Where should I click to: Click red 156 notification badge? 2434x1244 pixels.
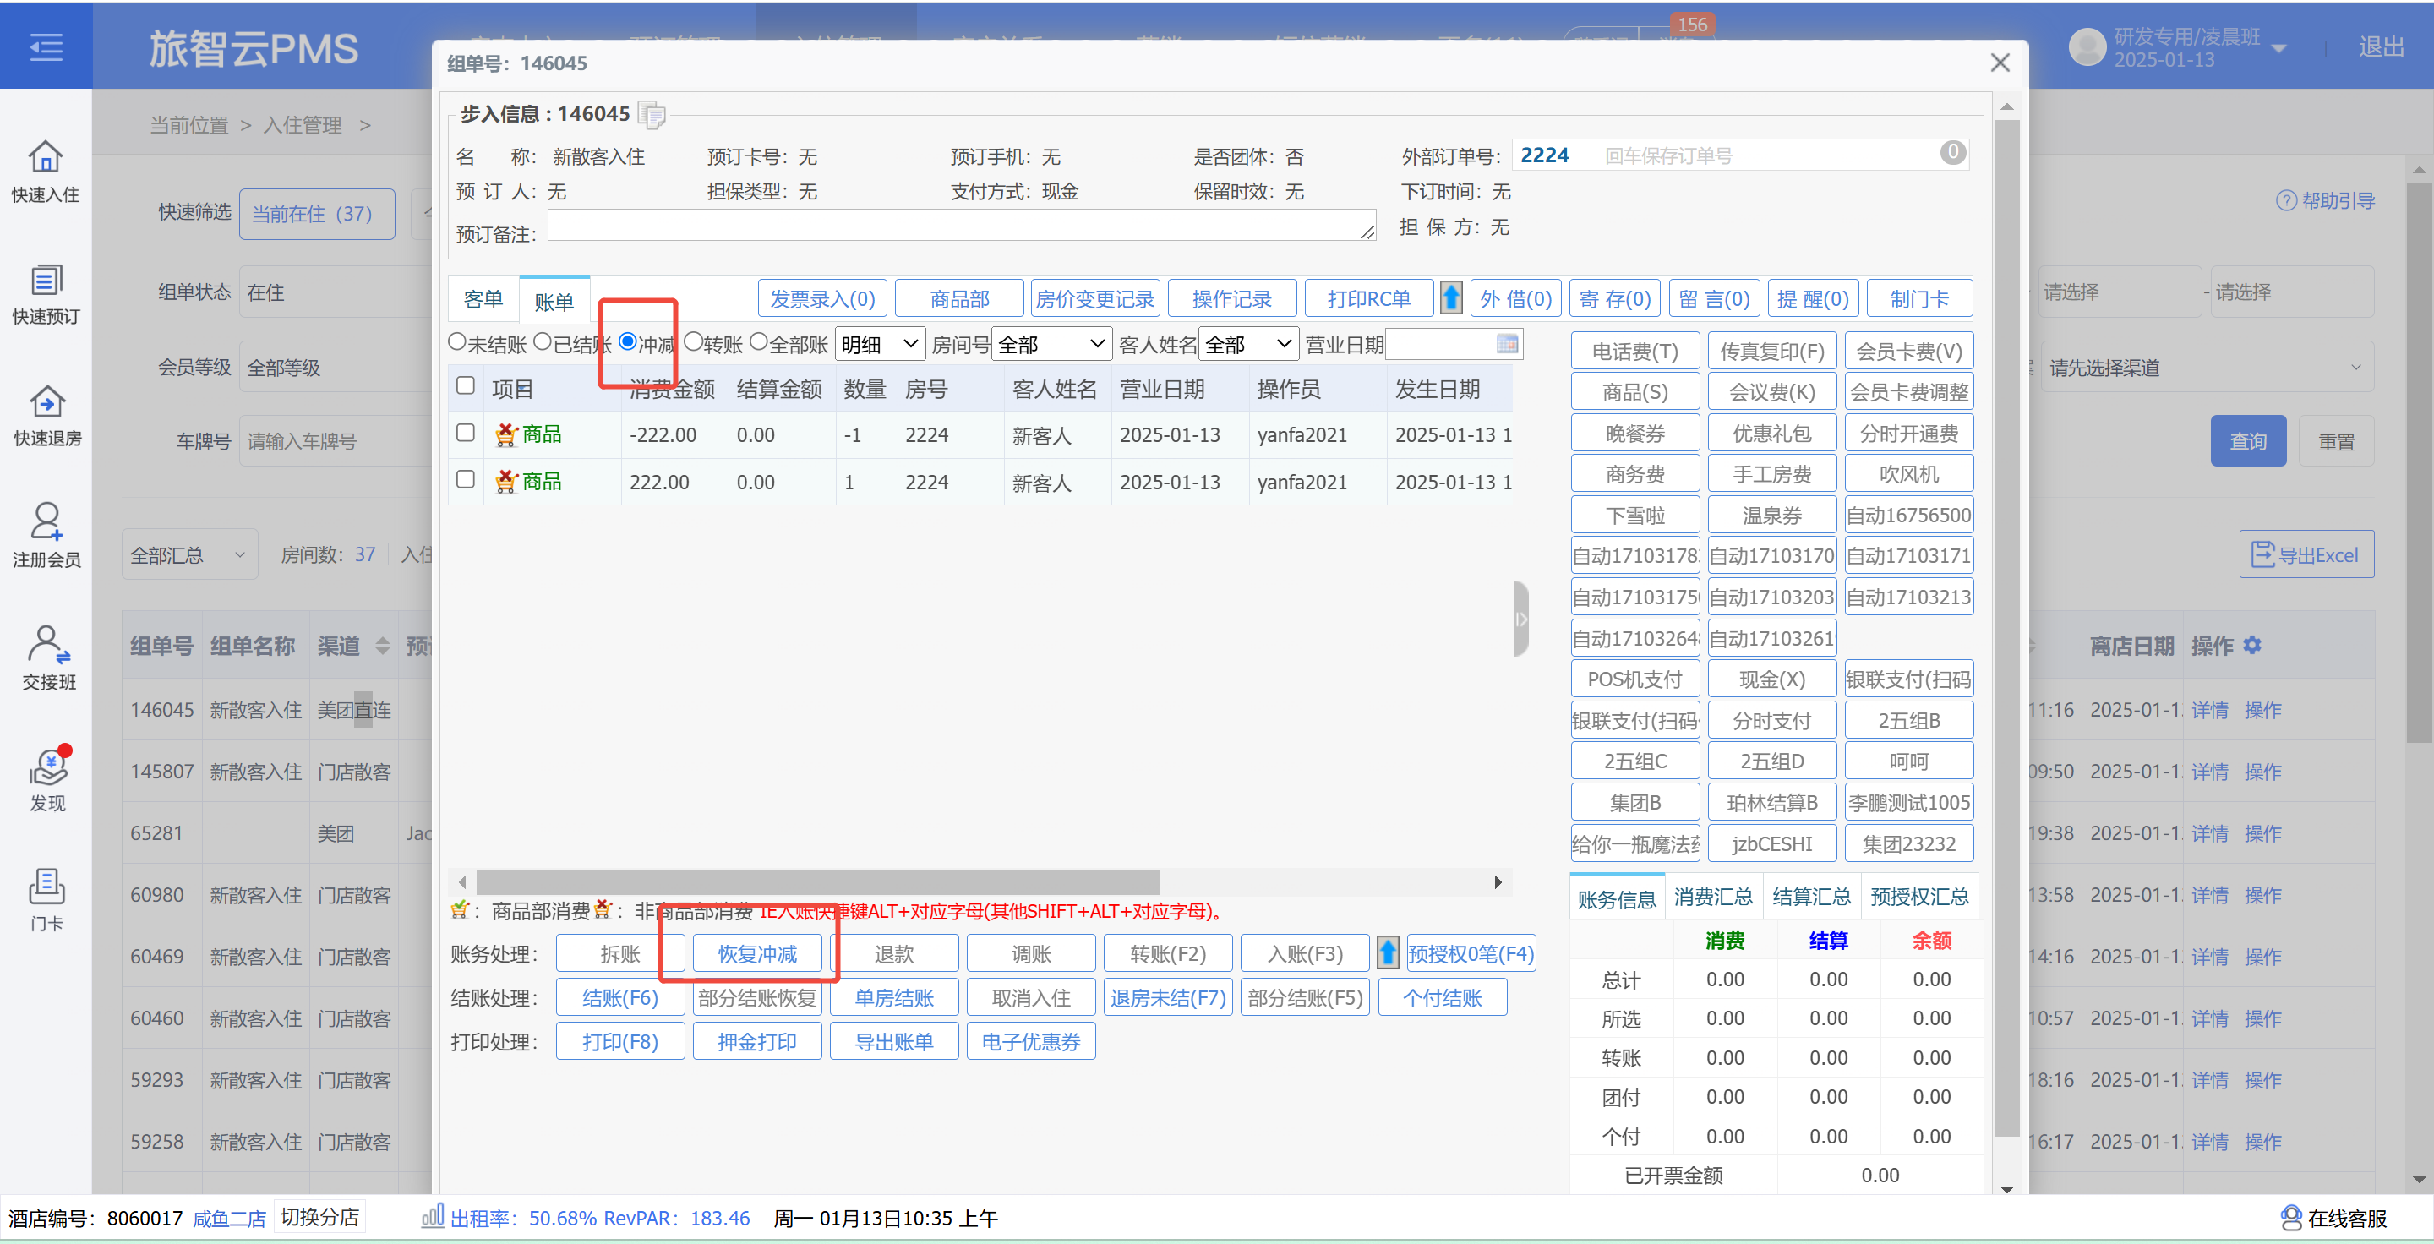coord(1691,24)
